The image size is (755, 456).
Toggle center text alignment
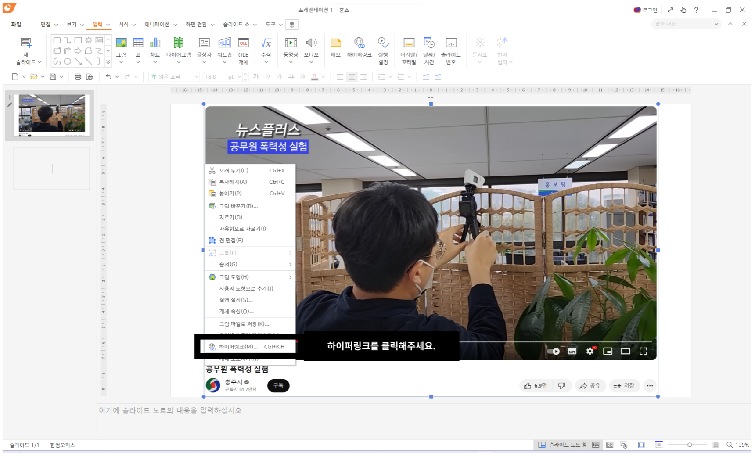pyautogui.click(x=352, y=77)
